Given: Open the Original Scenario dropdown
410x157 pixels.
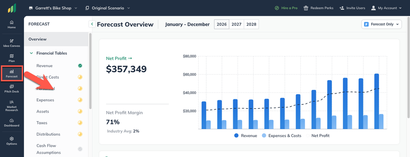Looking at the screenshot, I should (108, 8).
